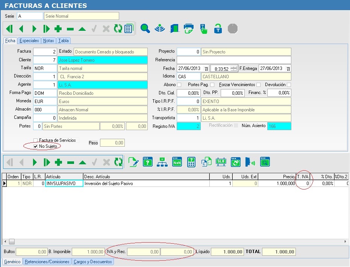Image resolution: width=350 pixels, height=267 pixels.
Task: Click top toolbar green up-arrow edit icon
Action: [x=82, y=29]
